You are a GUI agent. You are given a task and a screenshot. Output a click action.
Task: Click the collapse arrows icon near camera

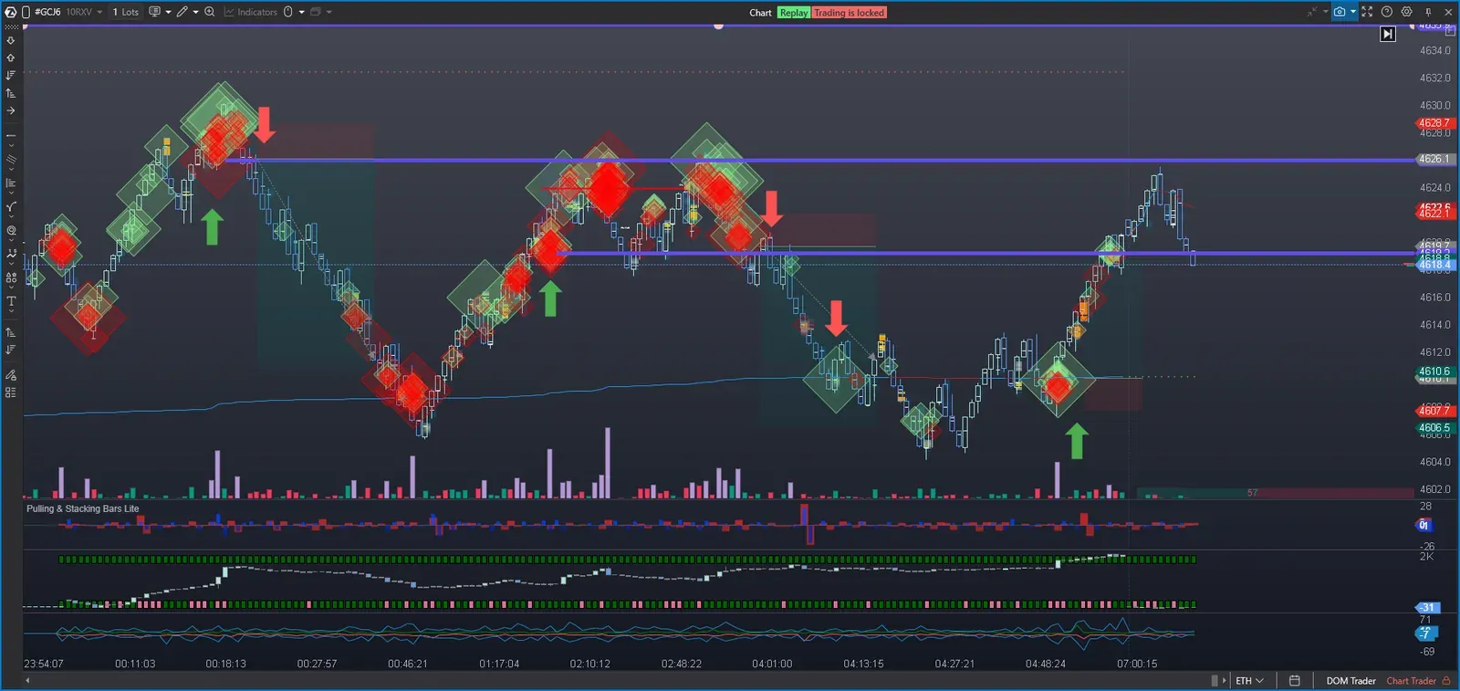pos(1312,12)
